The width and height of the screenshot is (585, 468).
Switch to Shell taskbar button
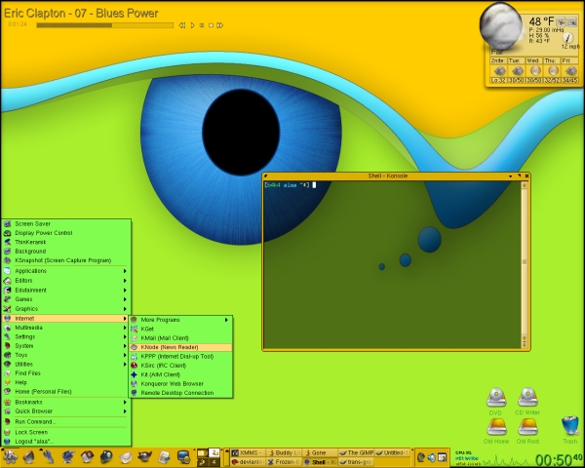(320, 462)
